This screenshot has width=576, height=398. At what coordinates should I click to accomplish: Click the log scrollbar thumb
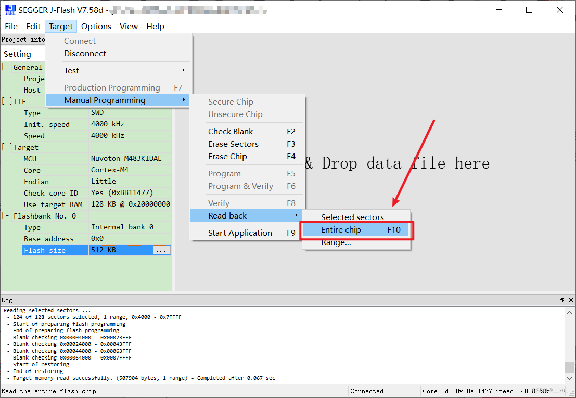[569, 367]
